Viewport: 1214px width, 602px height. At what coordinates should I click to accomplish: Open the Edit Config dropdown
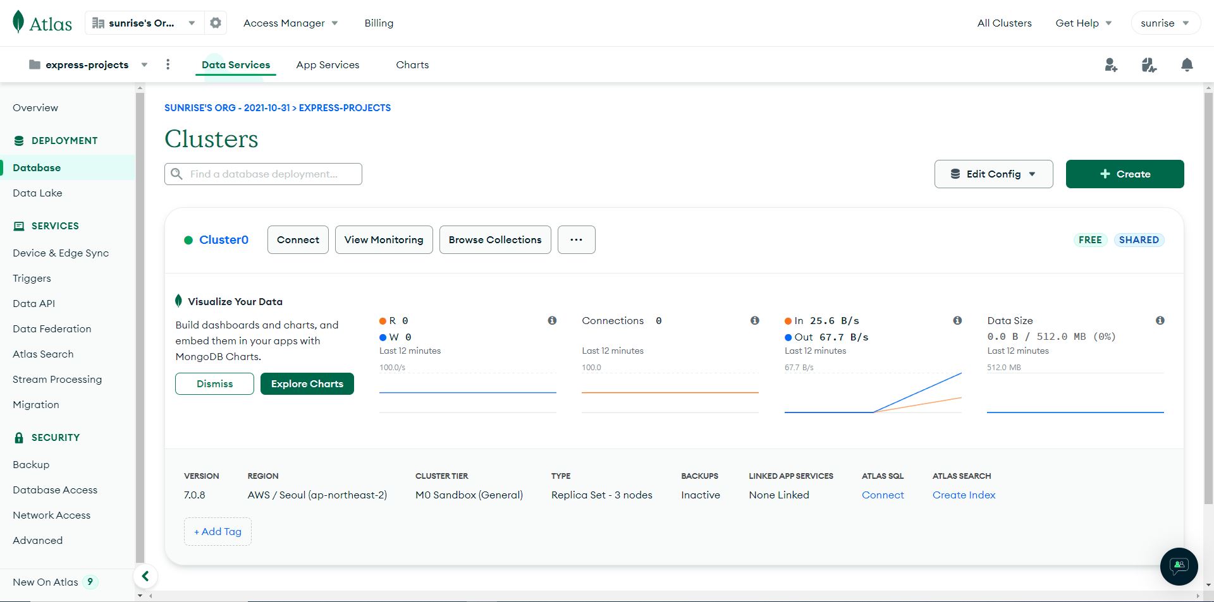[x=993, y=174]
